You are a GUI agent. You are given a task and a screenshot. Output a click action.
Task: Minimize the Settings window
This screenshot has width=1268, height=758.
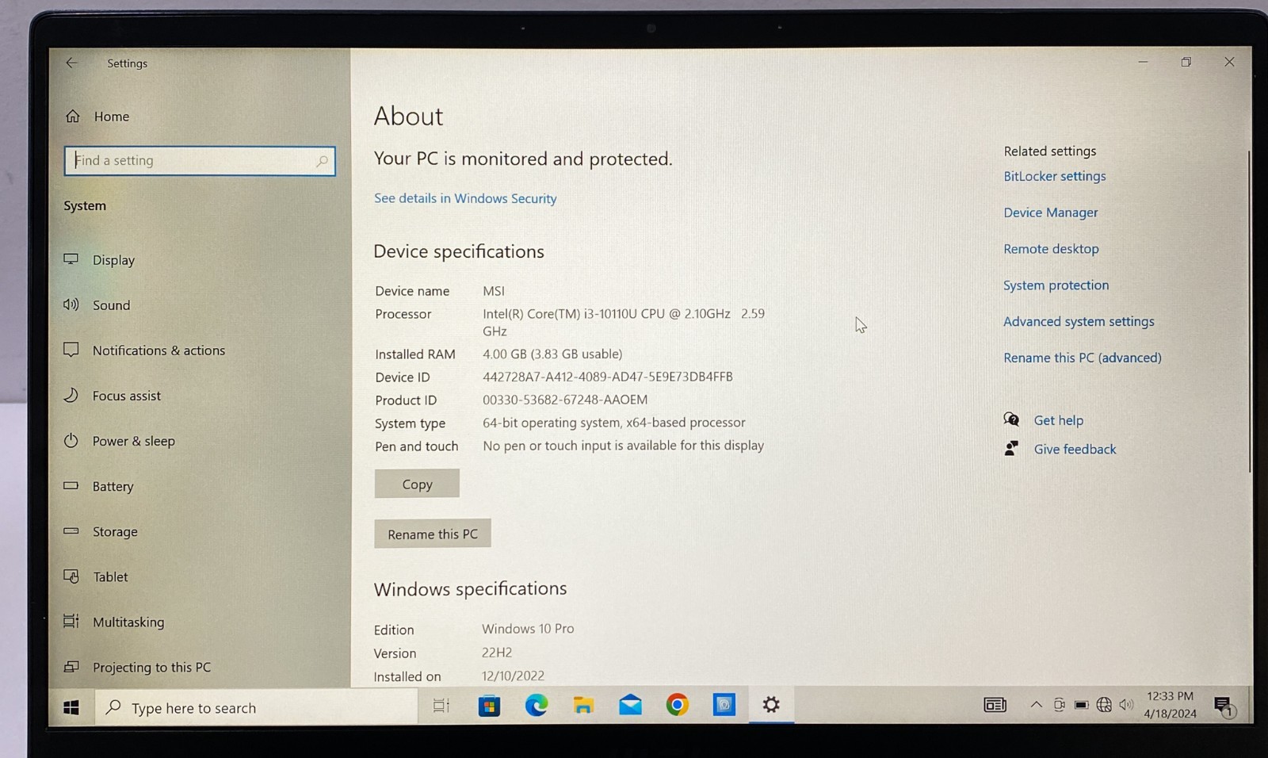[1143, 62]
